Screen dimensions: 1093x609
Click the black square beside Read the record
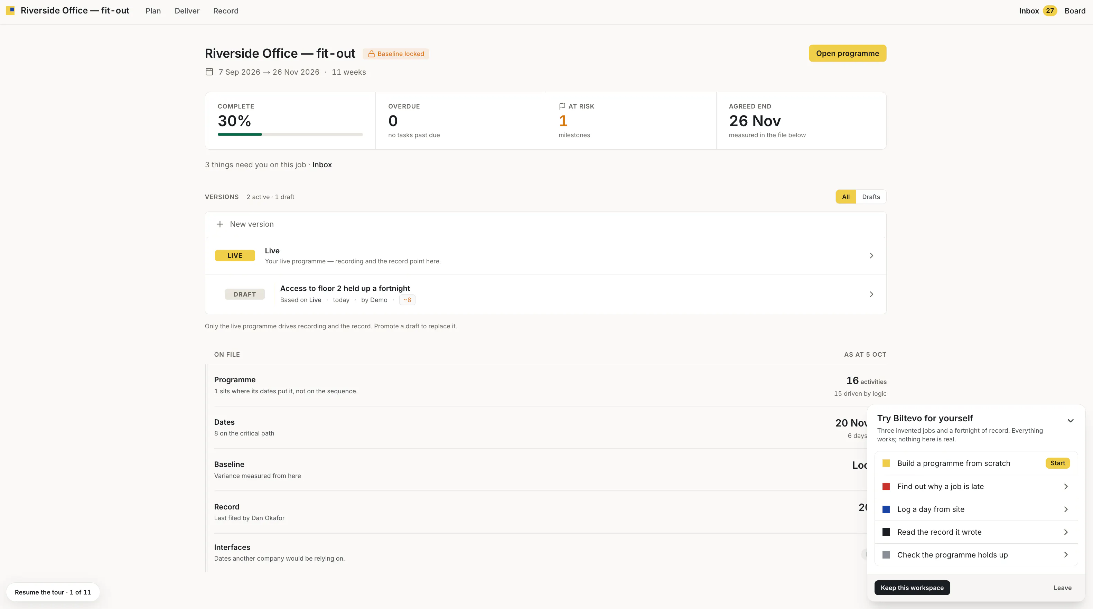(886, 532)
